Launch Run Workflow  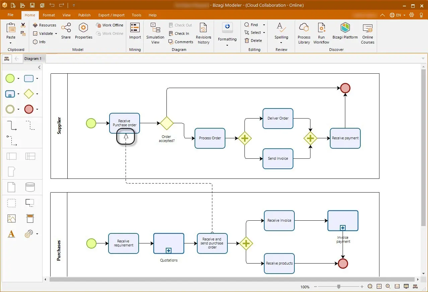tap(321, 33)
